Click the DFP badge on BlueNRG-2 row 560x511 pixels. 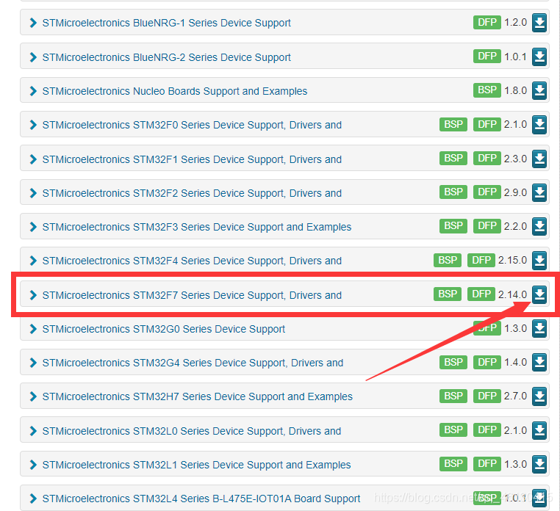(x=487, y=57)
